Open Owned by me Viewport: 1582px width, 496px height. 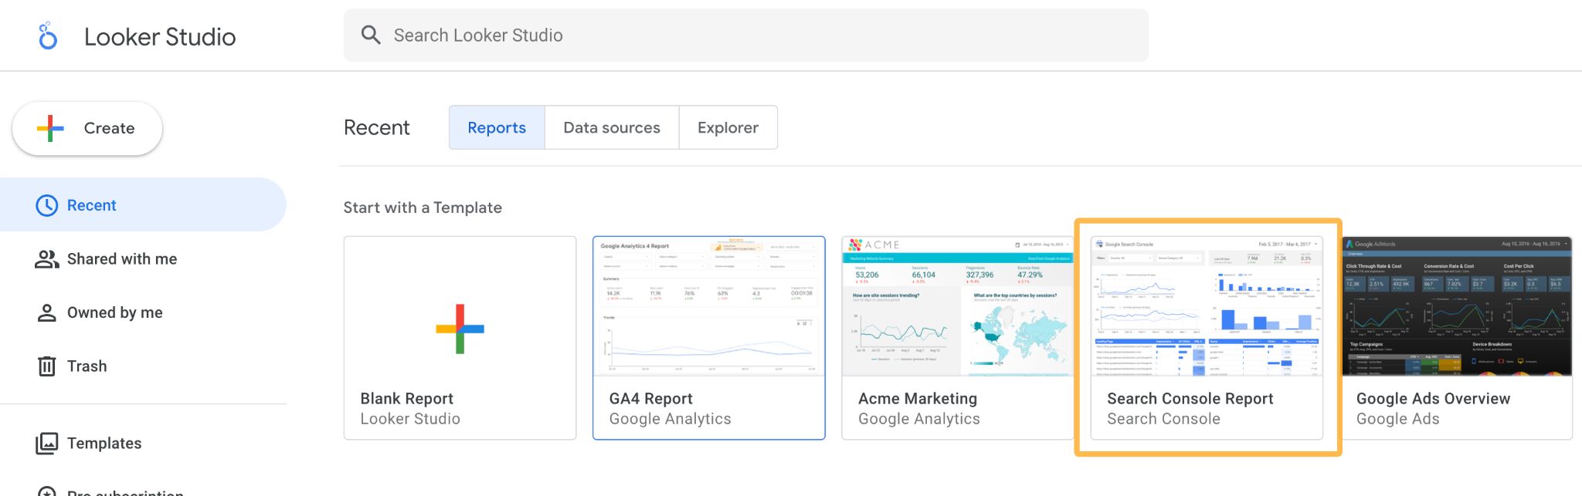click(x=143, y=312)
